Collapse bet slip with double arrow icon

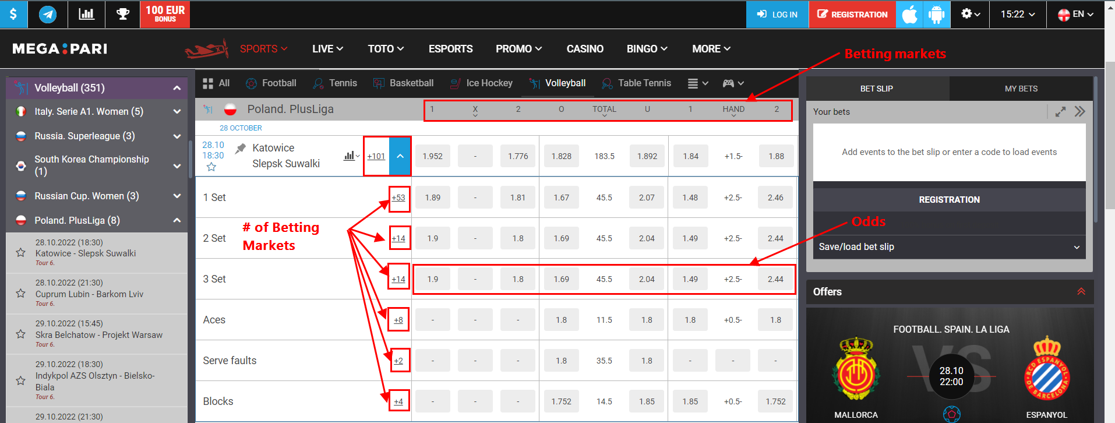click(x=1079, y=112)
